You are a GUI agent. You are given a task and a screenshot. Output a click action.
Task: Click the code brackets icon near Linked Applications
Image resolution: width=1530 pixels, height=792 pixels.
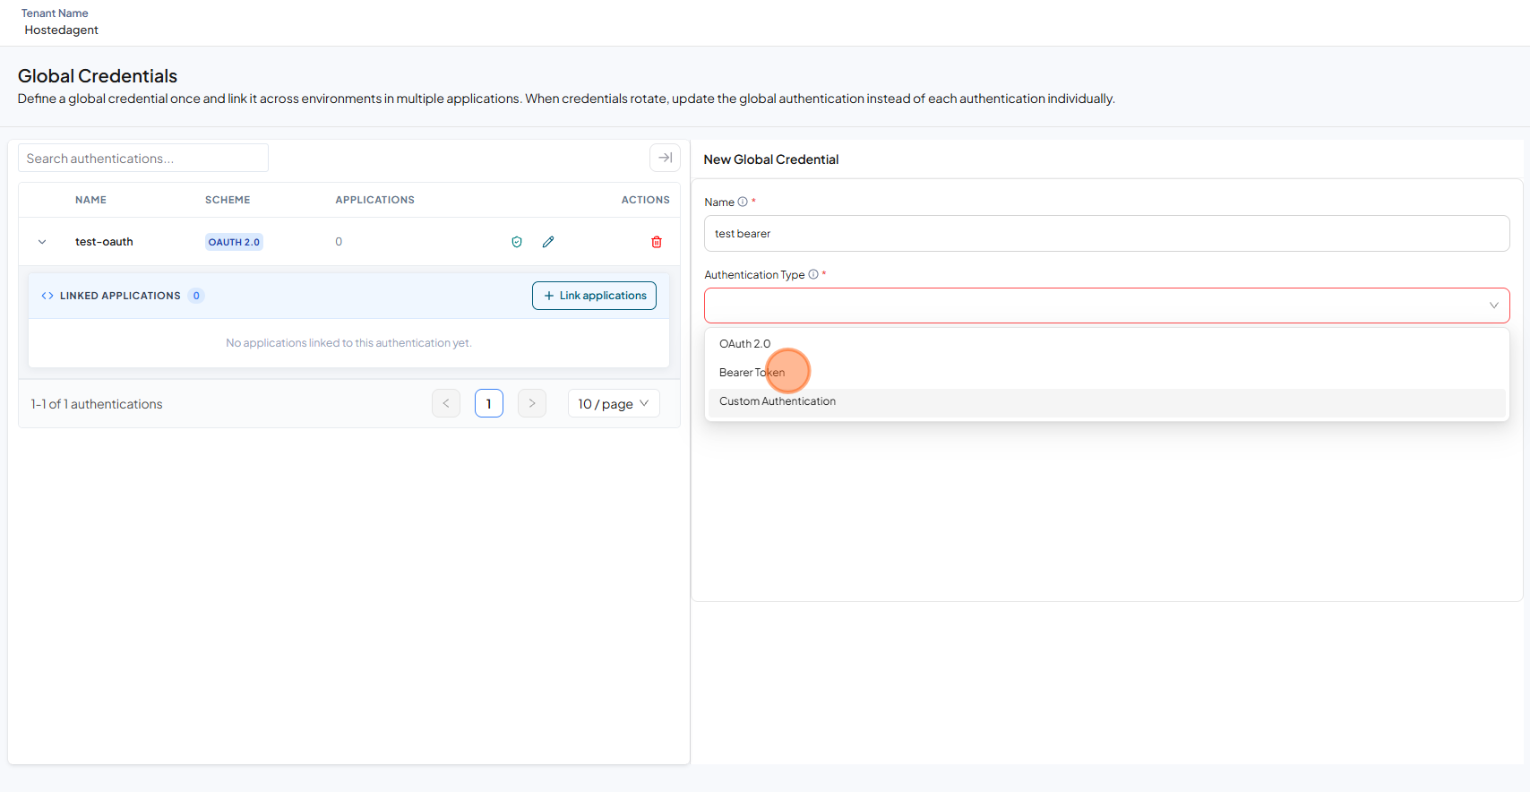click(47, 296)
